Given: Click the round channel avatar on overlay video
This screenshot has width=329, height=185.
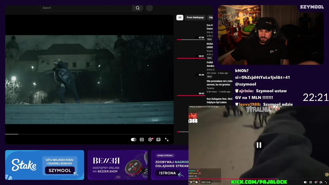Looking at the screenshot, I should tap(327, 175).
